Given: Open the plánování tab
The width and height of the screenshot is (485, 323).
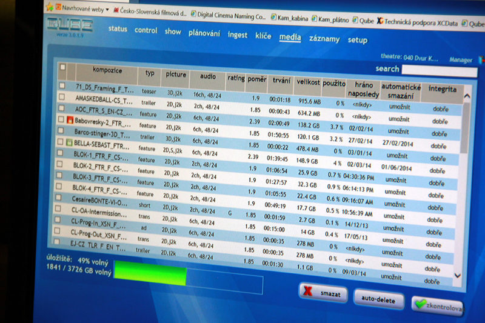Looking at the screenshot, I should (x=204, y=33).
